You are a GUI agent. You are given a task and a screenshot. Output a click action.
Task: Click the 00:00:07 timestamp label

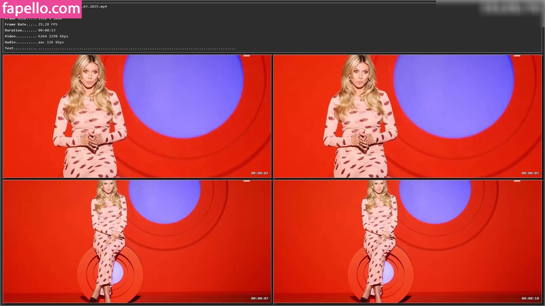259,298
